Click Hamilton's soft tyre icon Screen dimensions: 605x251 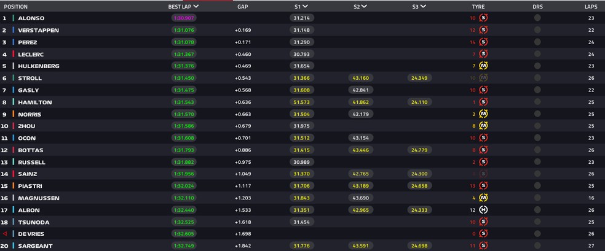pyautogui.click(x=483, y=102)
